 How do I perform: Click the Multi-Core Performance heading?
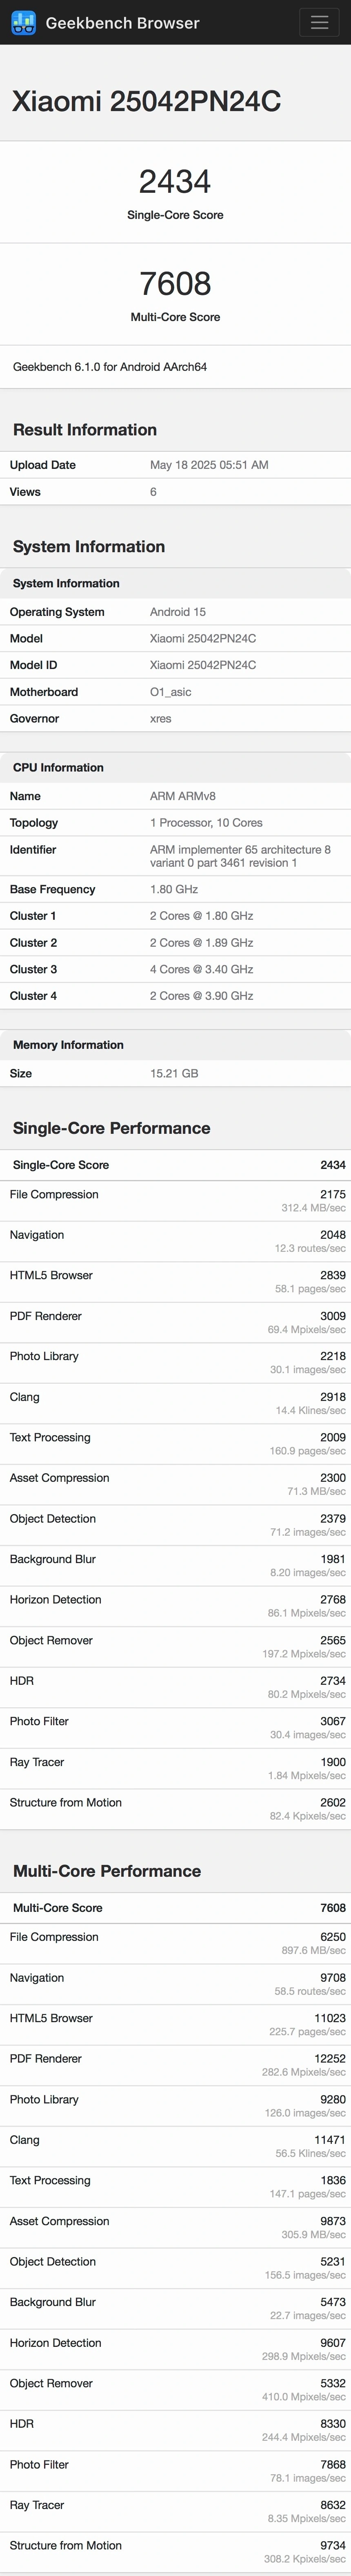click(107, 1871)
